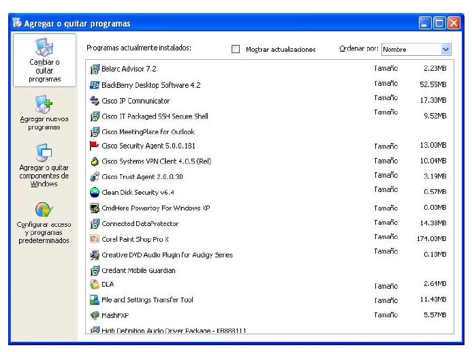Select Cisco Systems VPN Client 4.0.5 (Rel)

pos(157,161)
